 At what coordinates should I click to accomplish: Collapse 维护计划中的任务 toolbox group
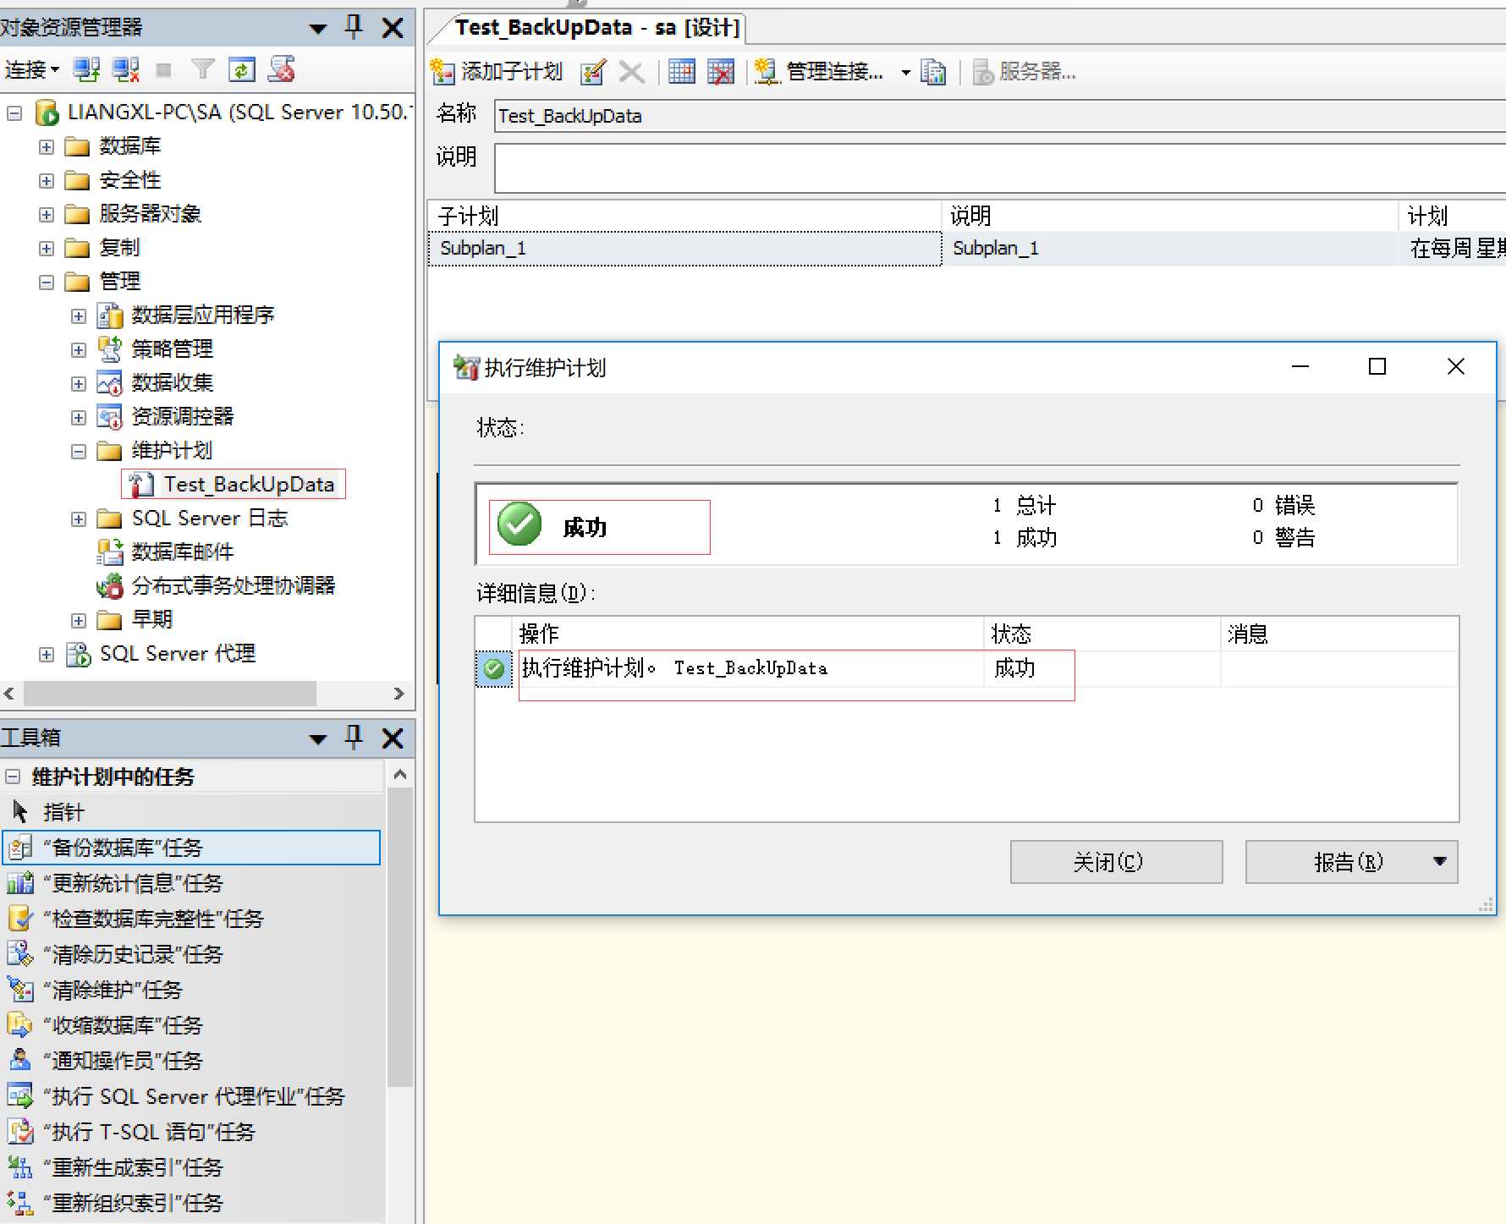[x=13, y=777]
